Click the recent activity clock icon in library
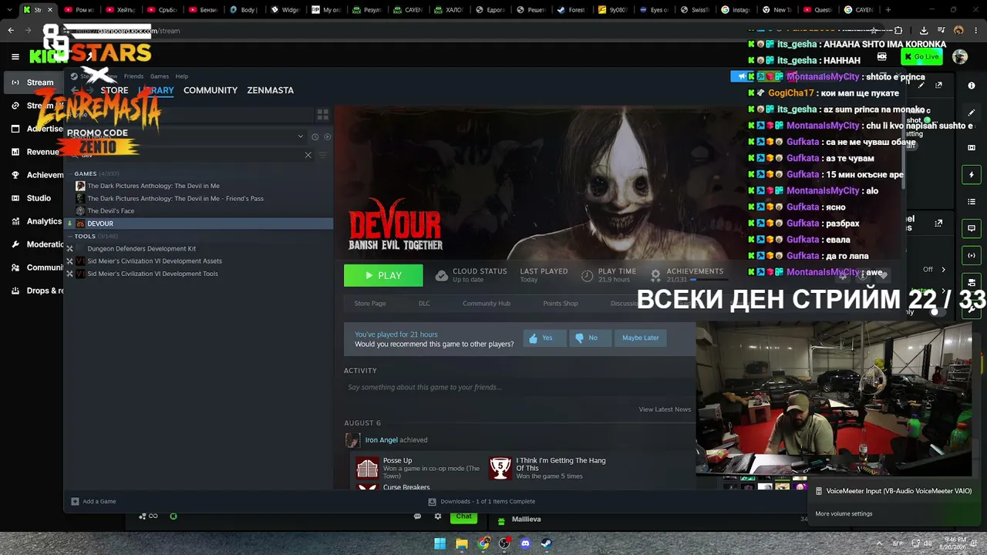 pyautogui.click(x=315, y=136)
